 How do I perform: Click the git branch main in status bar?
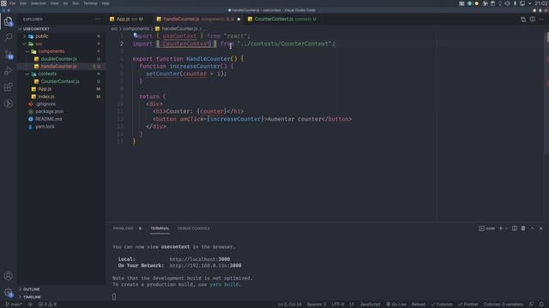14,305
